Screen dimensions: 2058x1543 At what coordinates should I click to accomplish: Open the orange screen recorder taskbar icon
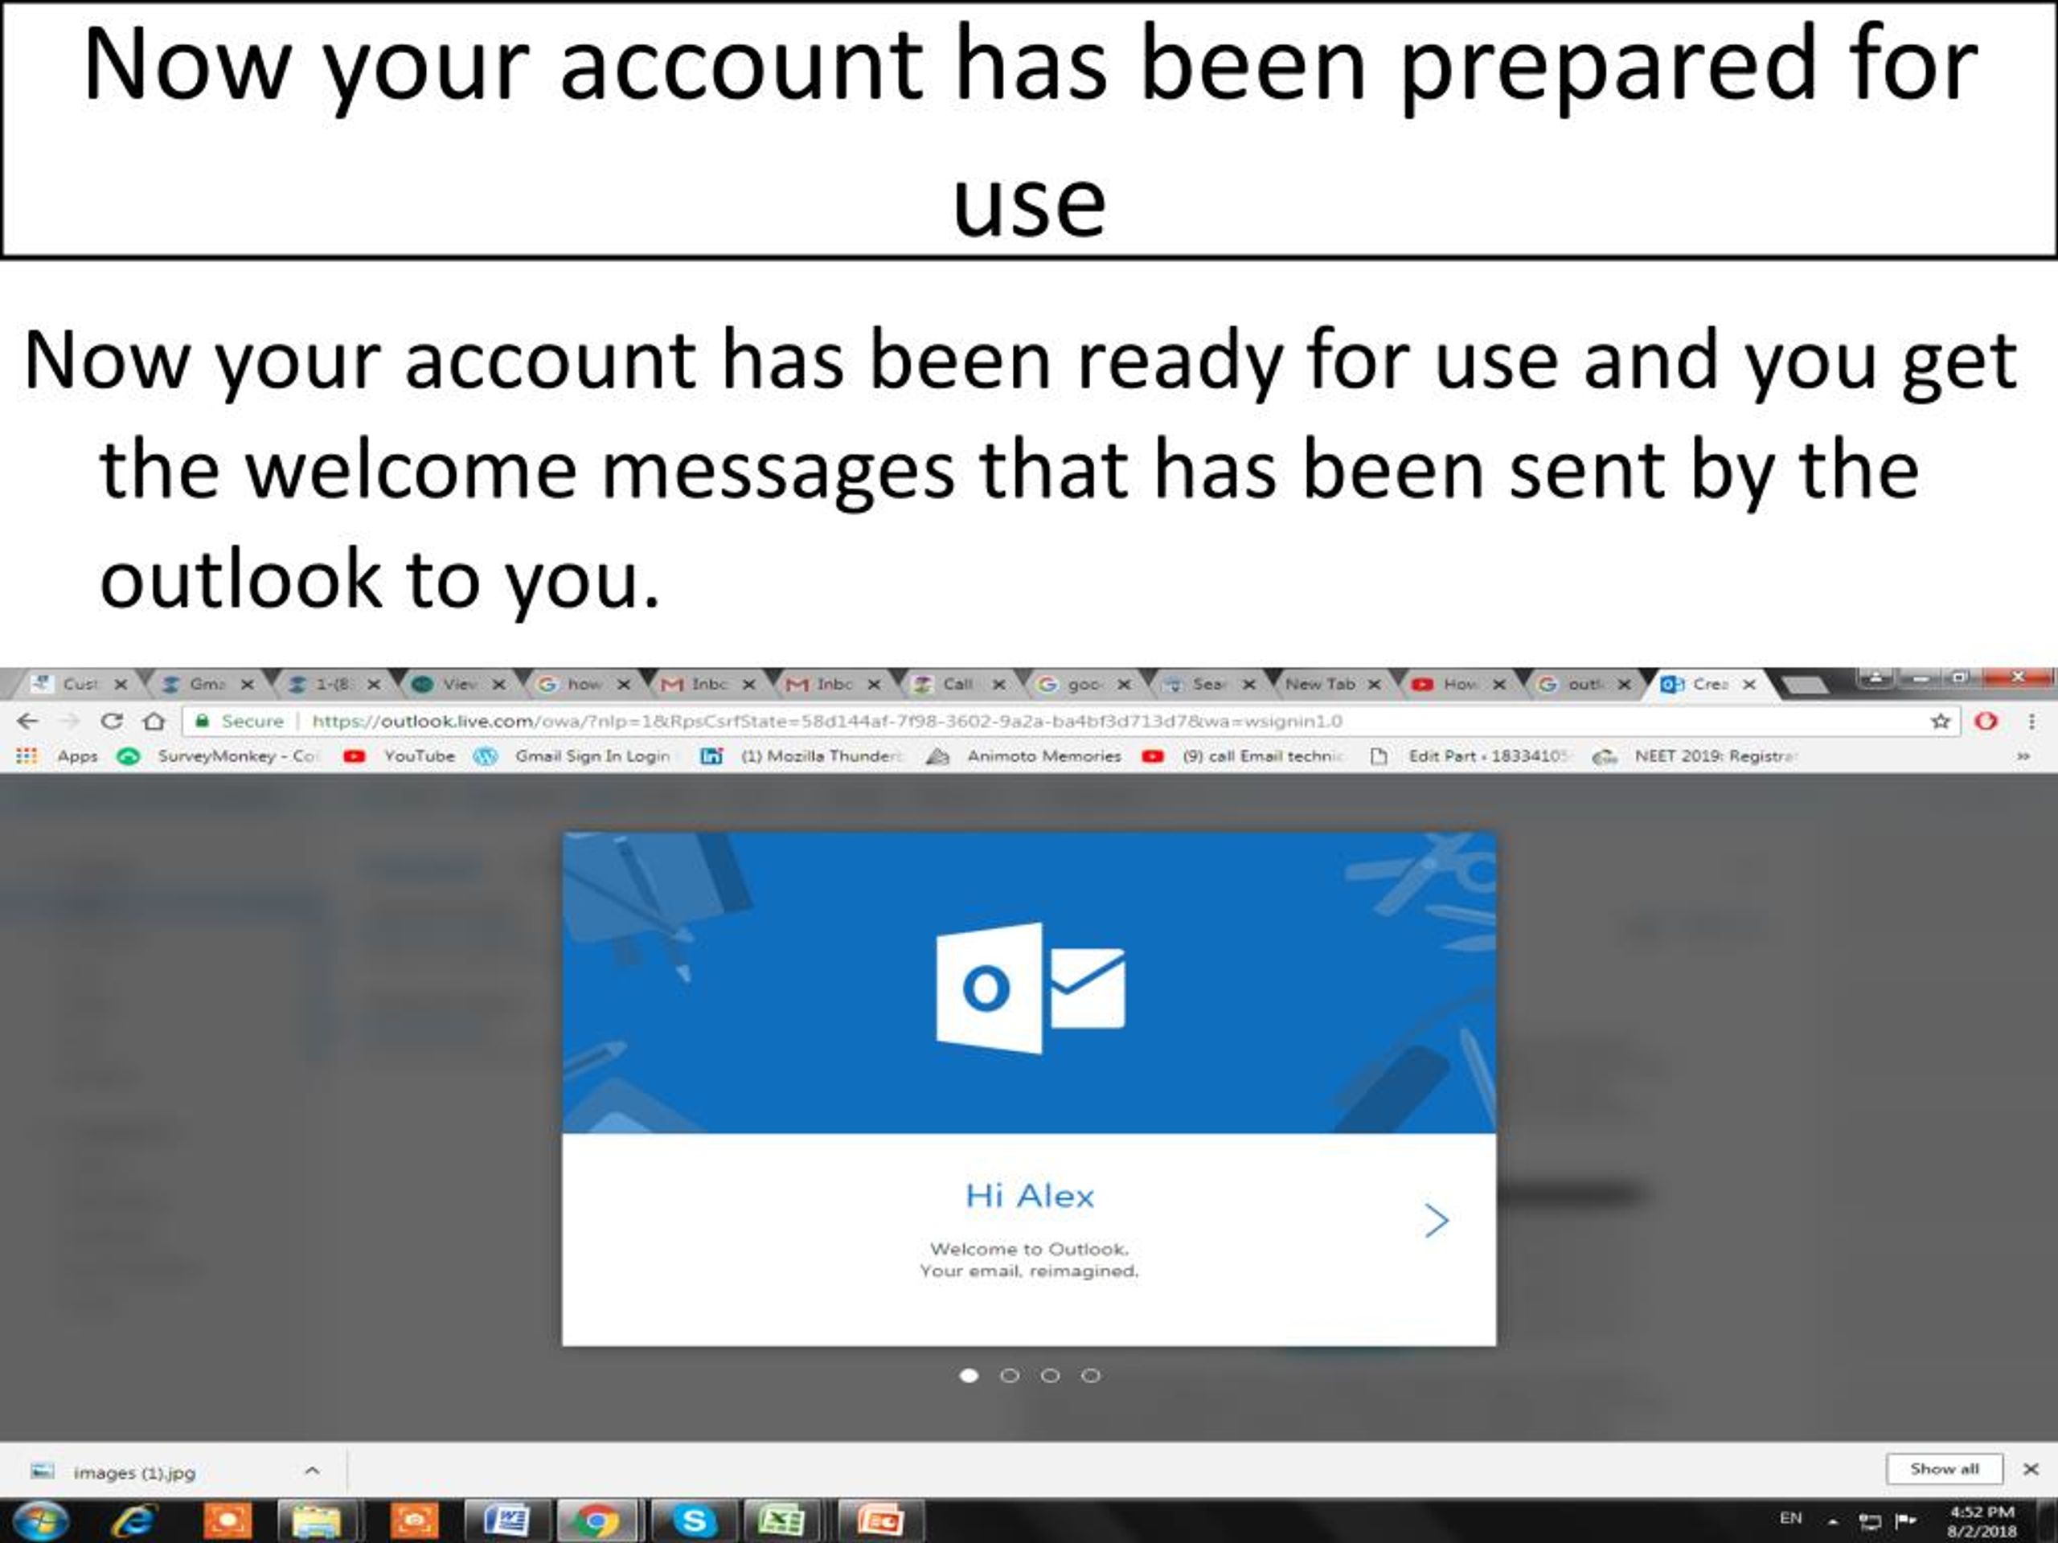pos(227,1520)
